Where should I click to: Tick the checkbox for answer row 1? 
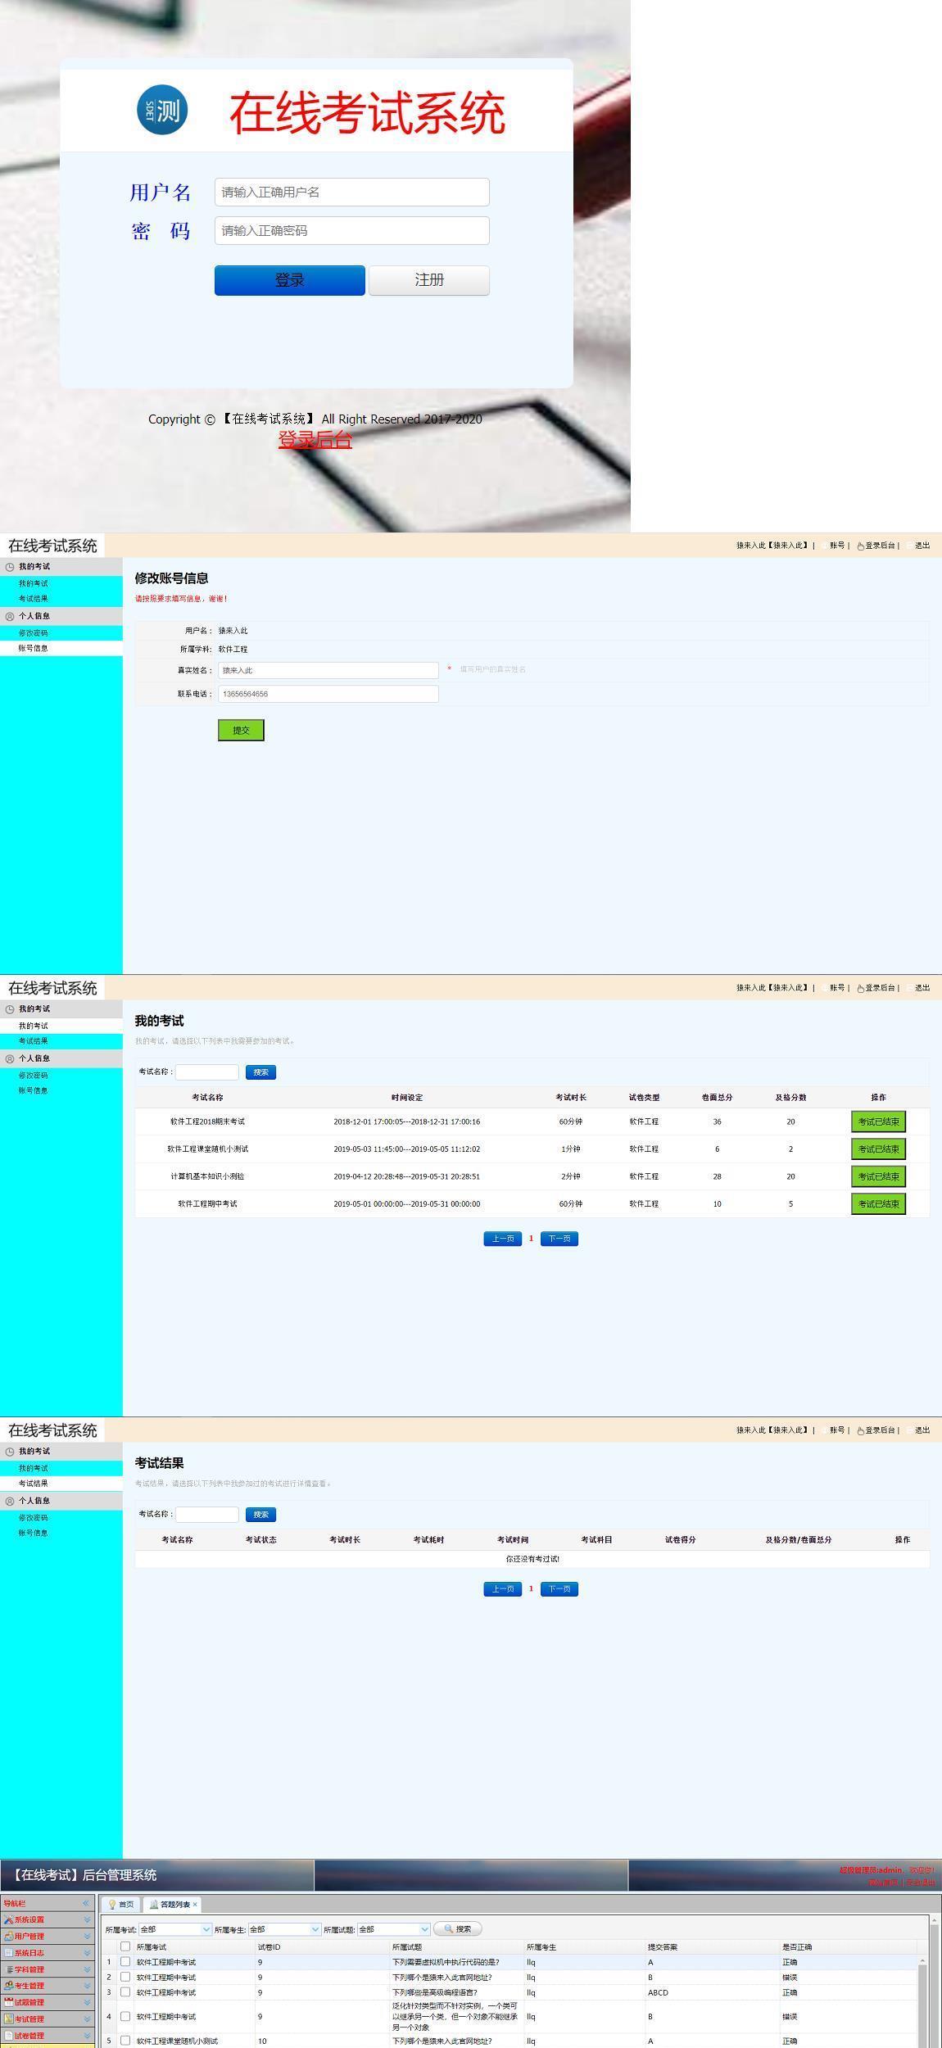pos(125,1962)
